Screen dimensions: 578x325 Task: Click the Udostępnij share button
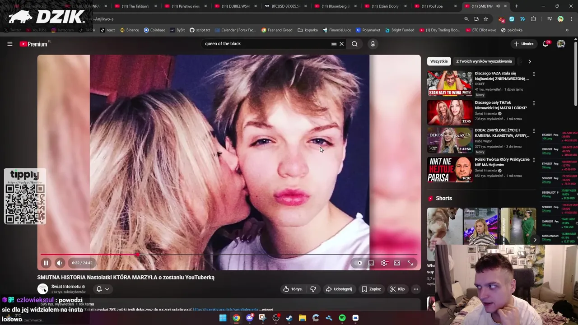(x=339, y=289)
